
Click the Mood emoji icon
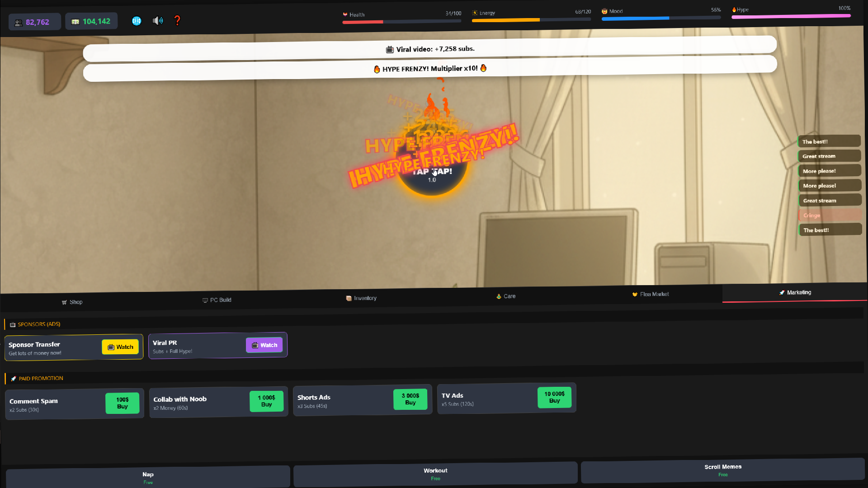[x=604, y=11]
